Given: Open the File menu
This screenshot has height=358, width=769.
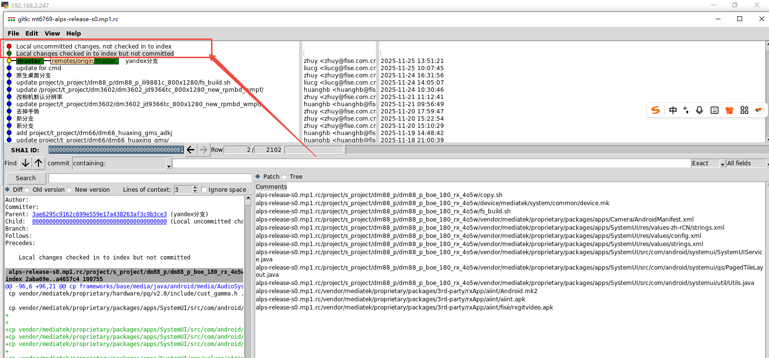Looking at the screenshot, I should pos(13,33).
